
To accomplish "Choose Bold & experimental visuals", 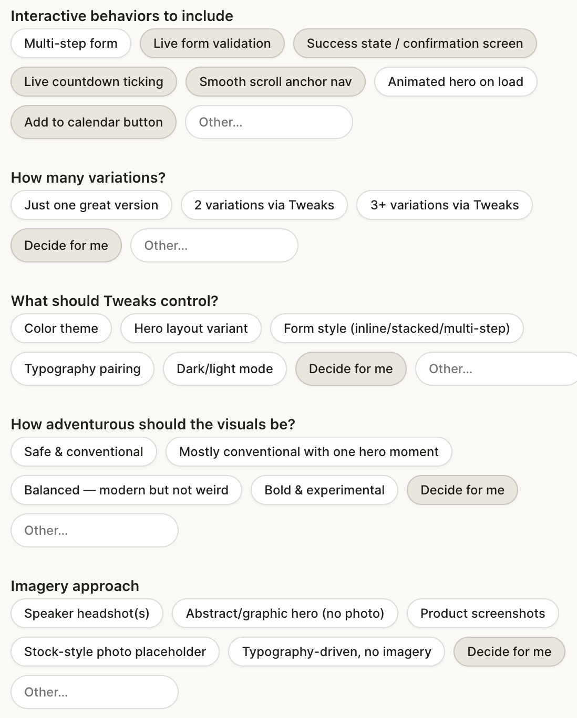I will pos(324,490).
